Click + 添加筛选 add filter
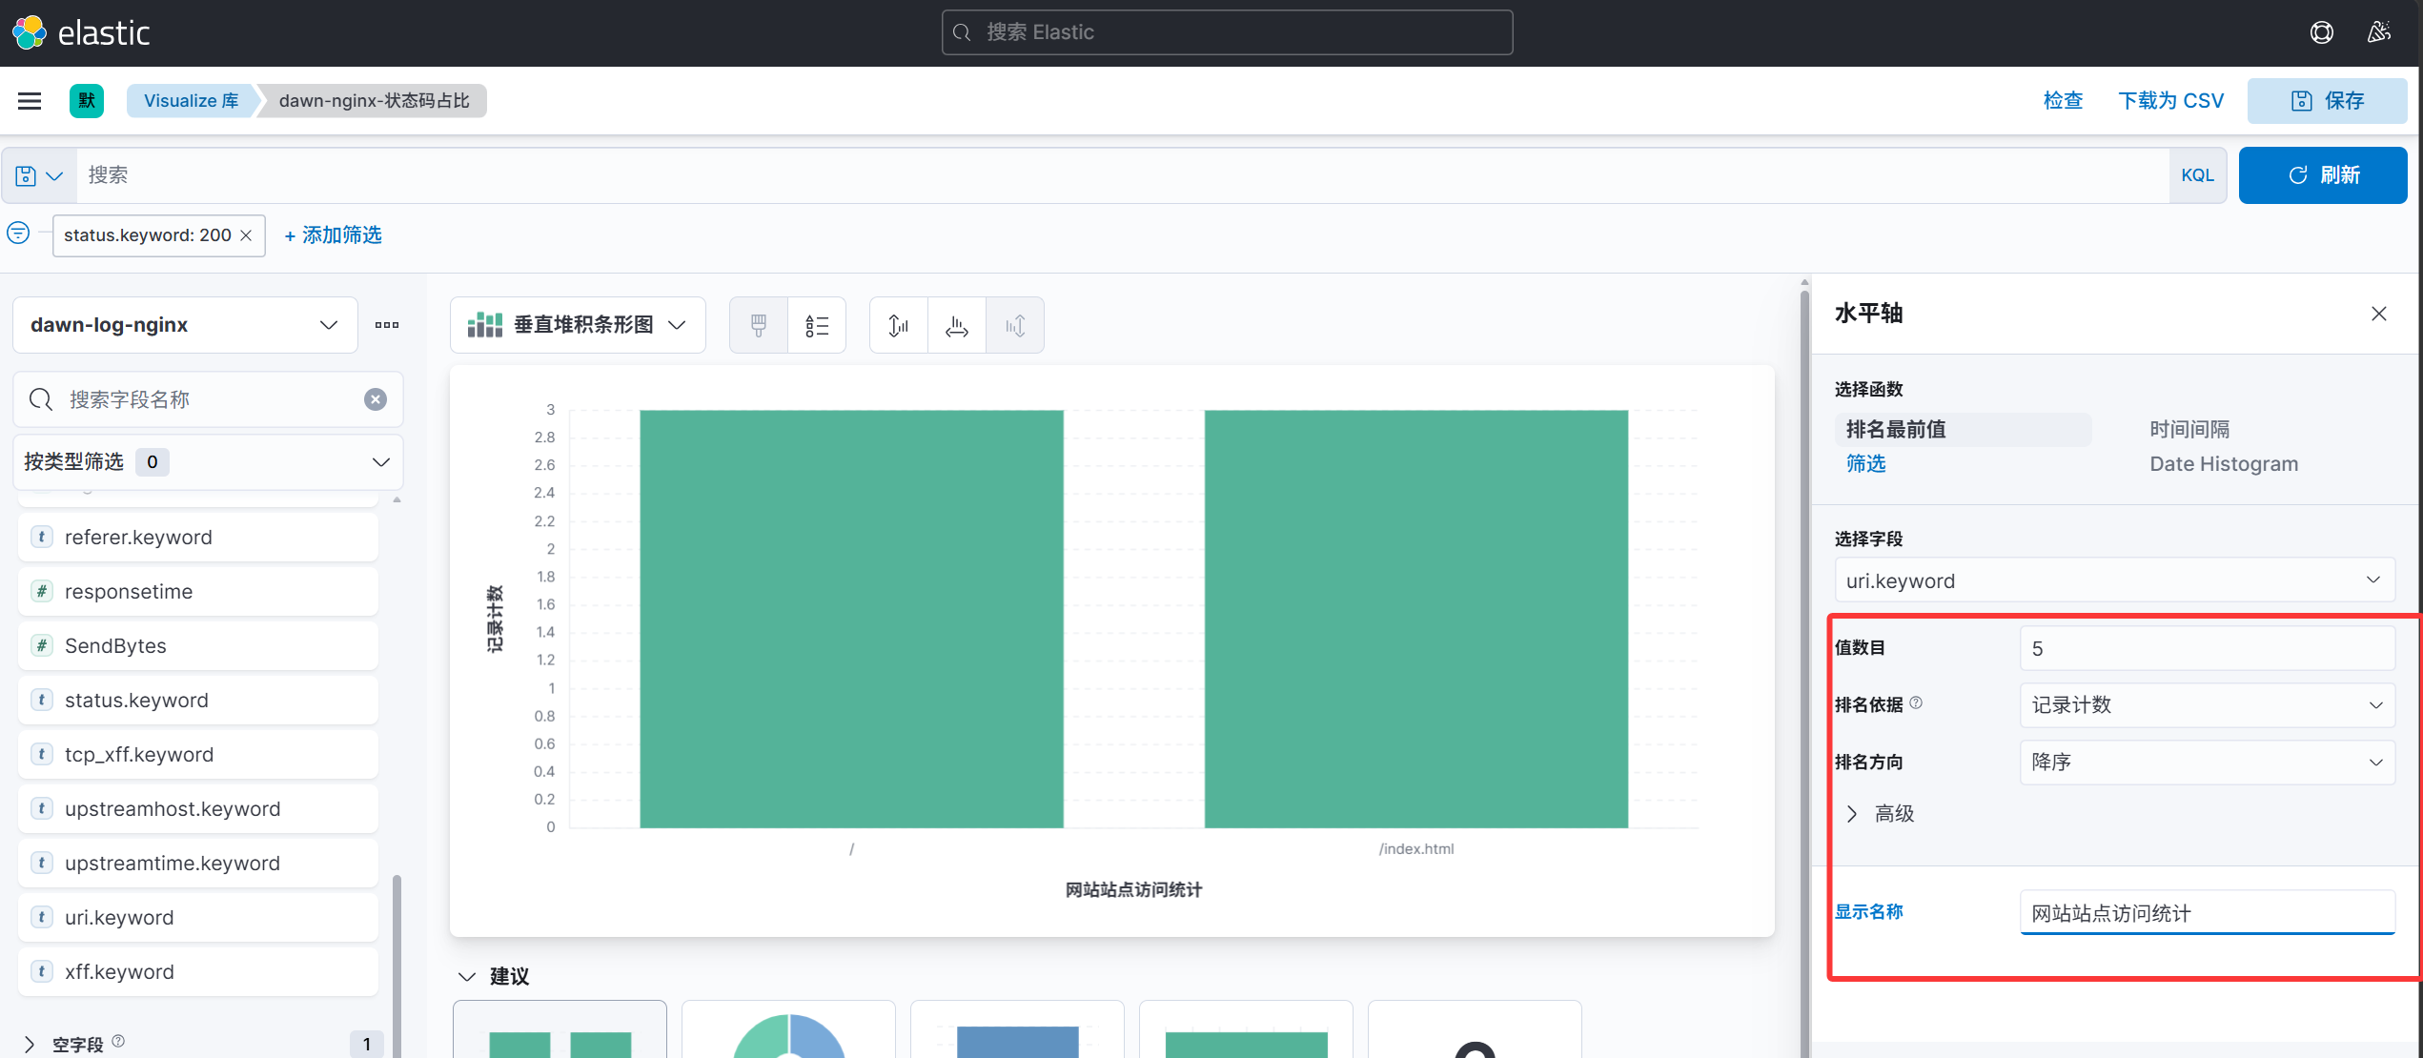The height and width of the screenshot is (1058, 2423). pyautogui.click(x=333, y=235)
